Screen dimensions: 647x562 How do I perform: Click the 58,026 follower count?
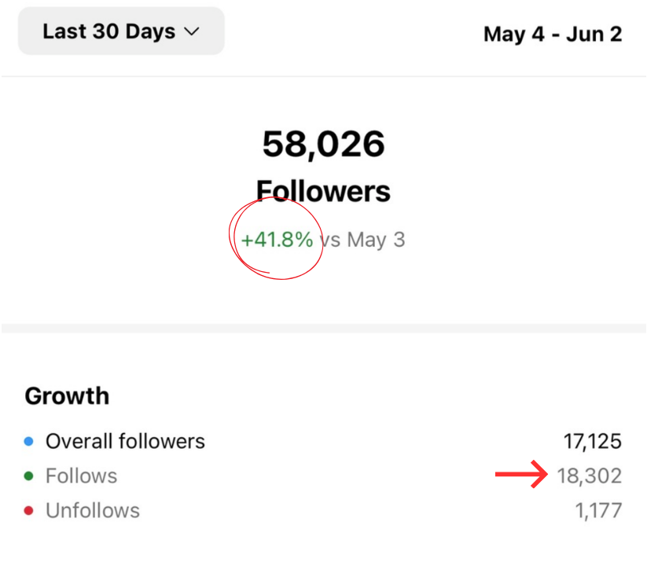tap(323, 144)
